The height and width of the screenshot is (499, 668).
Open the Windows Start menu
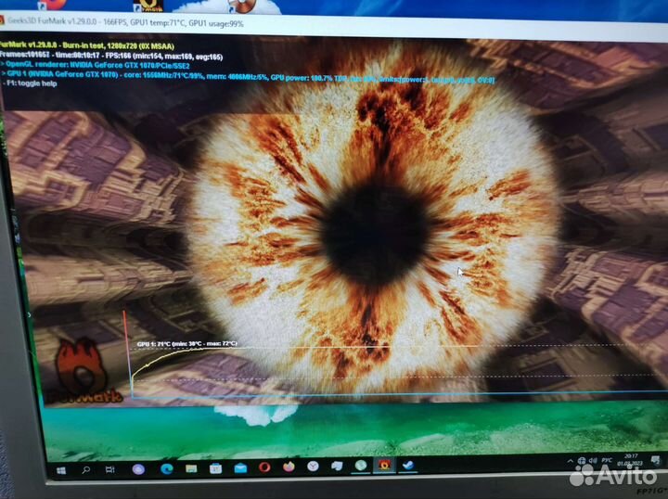pyautogui.click(x=61, y=470)
